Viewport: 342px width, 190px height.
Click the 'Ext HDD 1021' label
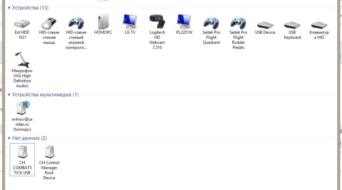pos(22,35)
